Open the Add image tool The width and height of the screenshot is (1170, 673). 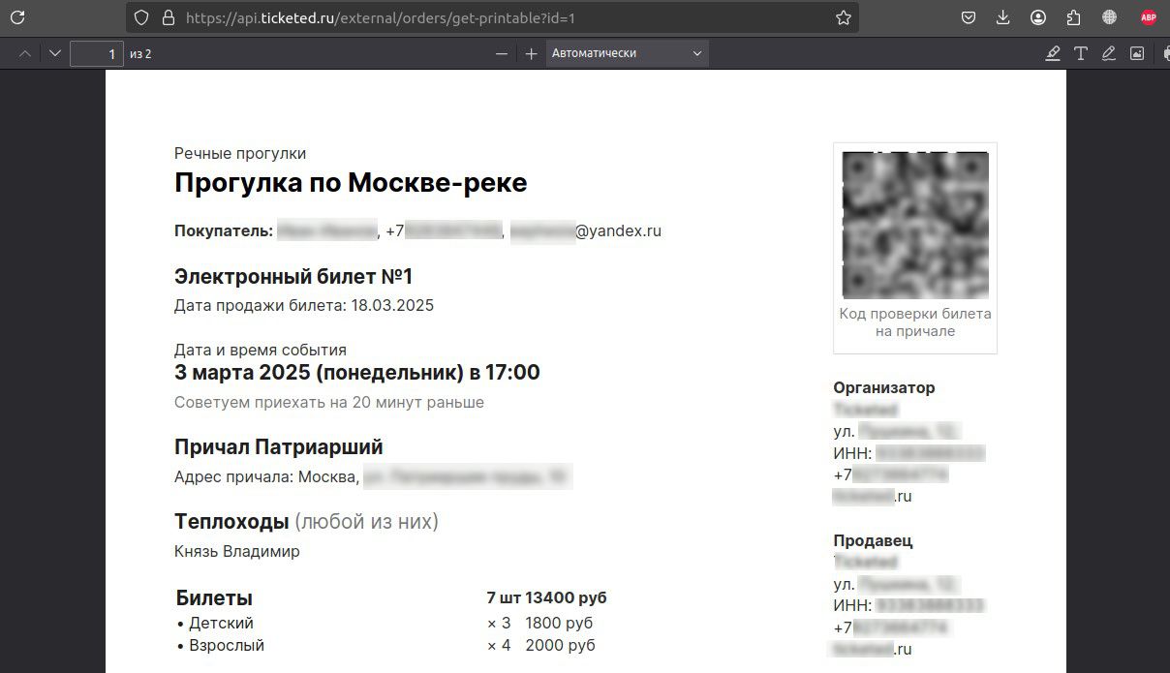click(1137, 53)
